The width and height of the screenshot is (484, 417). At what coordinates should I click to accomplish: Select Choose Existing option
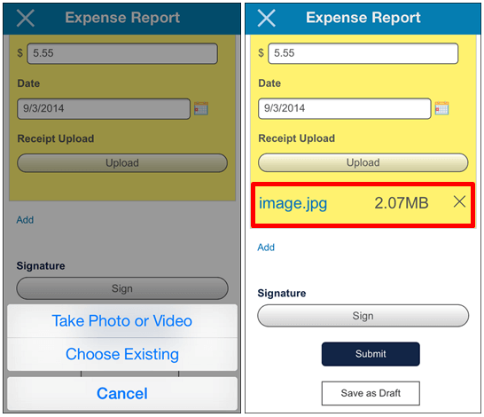point(122,354)
